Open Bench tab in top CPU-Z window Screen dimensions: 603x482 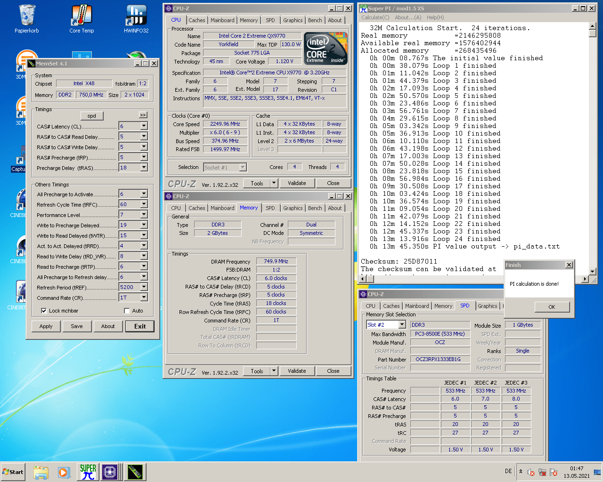click(x=315, y=20)
